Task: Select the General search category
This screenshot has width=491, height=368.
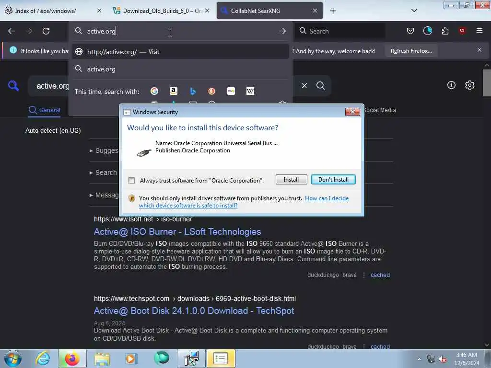Action: (x=45, y=110)
